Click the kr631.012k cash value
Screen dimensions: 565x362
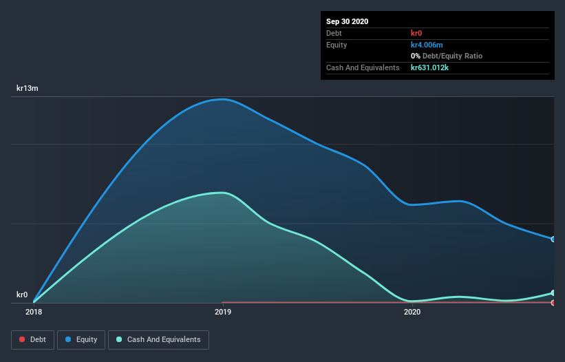pyautogui.click(x=429, y=67)
